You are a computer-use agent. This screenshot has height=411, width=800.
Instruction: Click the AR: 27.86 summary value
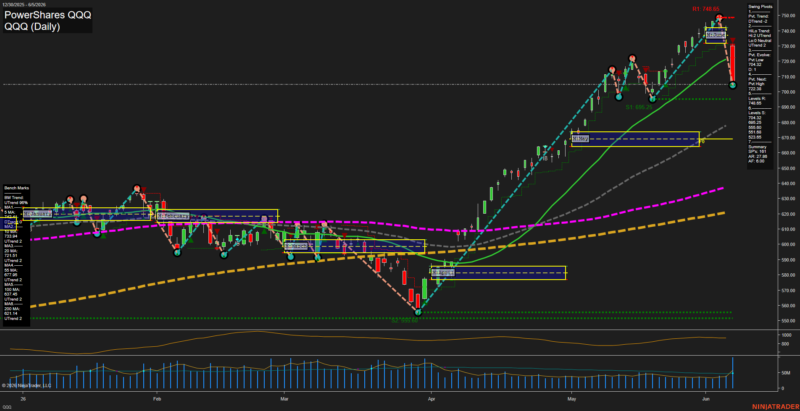click(x=758, y=157)
